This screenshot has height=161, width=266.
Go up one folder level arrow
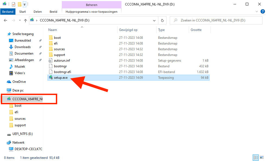pos(25,20)
